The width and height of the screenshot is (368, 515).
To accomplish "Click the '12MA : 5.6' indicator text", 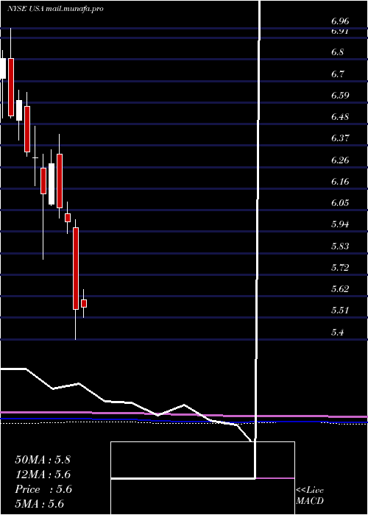I will coord(43,475).
